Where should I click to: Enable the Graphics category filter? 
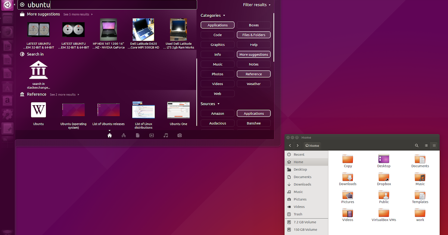[217, 44]
